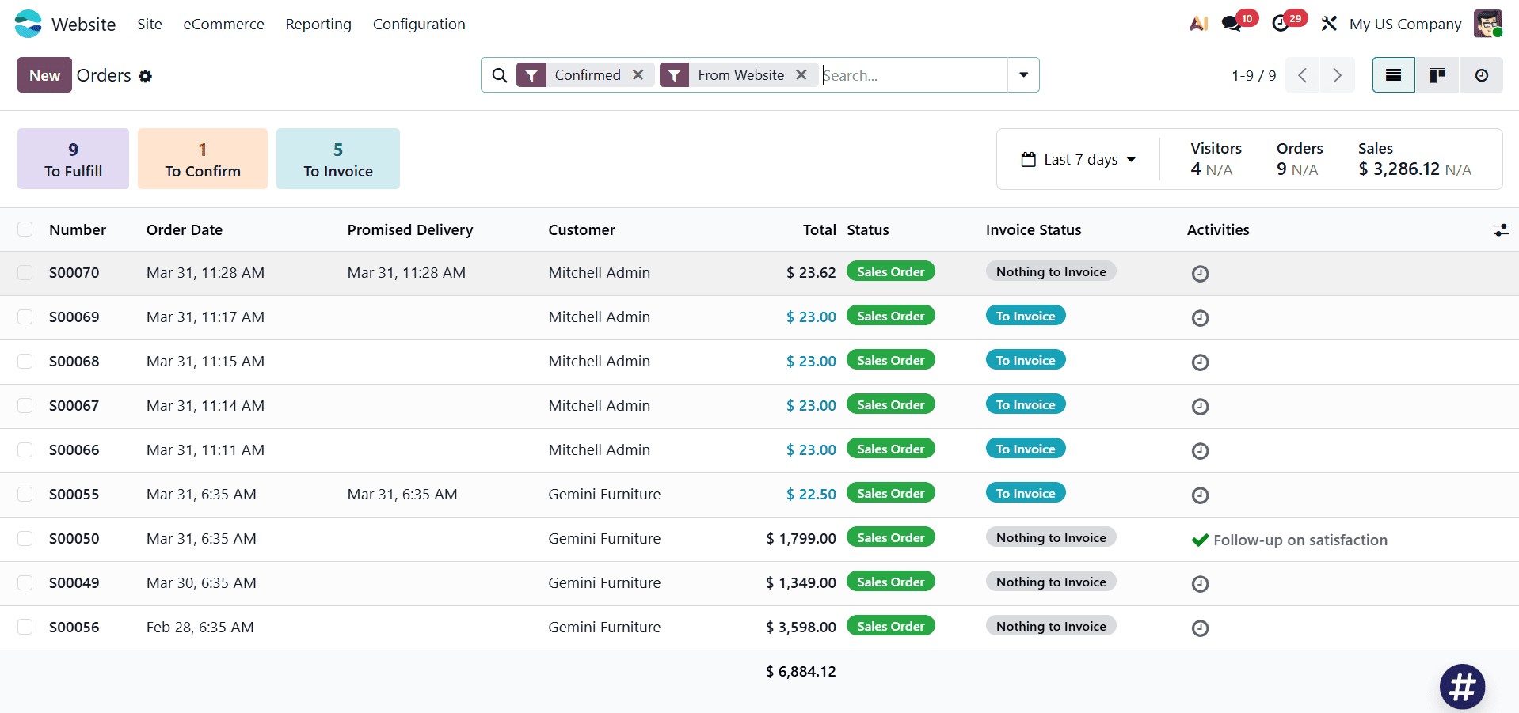Click the AI assistant icon

(1197, 24)
